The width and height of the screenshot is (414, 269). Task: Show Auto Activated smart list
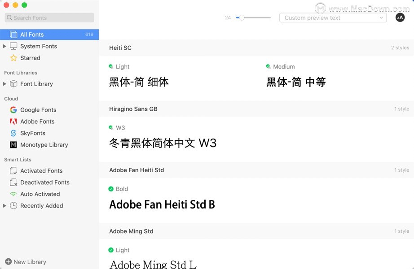click(49, 194)
